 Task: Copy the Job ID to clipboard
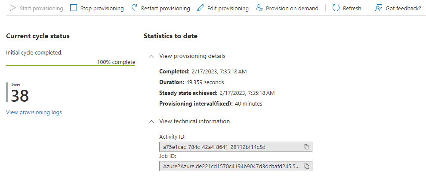point(307,166)
